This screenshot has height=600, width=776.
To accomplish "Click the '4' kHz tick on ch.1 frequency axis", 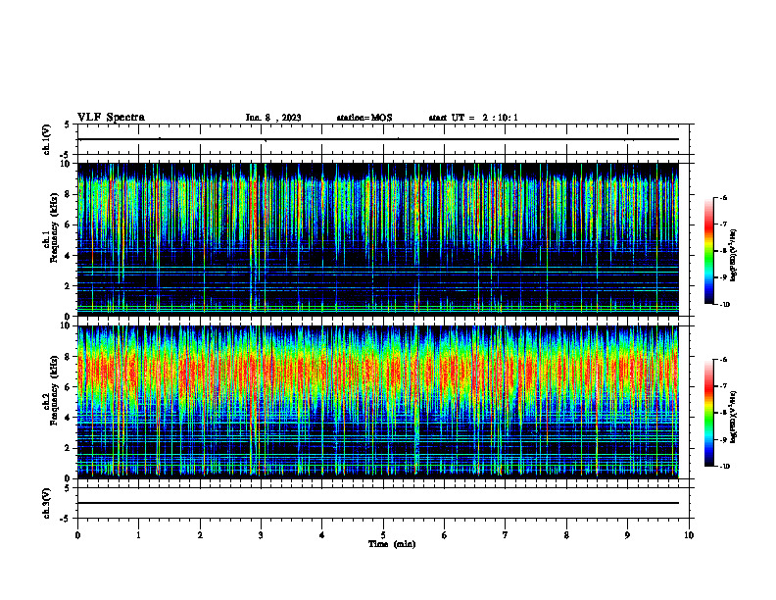I will 69,256.
